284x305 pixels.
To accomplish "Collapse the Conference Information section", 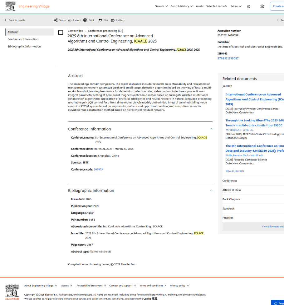I will pos(211,129).
